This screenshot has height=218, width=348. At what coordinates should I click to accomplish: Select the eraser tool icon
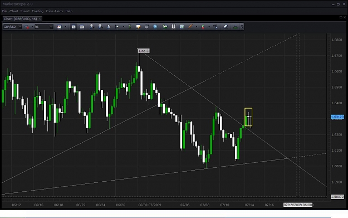point(226,26)
